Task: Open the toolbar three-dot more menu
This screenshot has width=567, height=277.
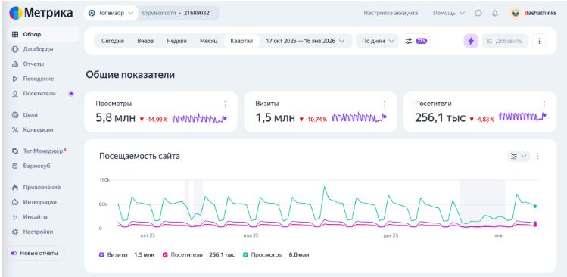Action: pos(539,41)
